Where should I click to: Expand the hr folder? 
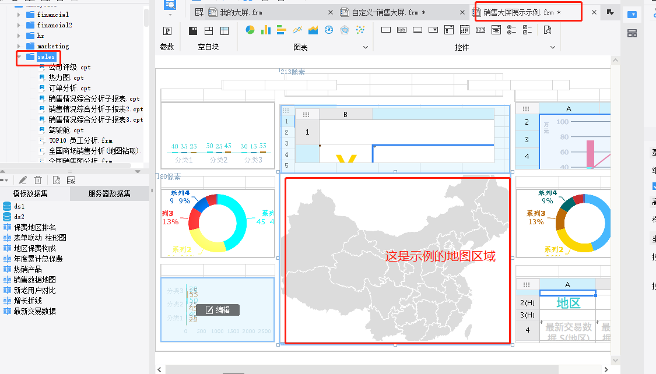click(19, 36)
